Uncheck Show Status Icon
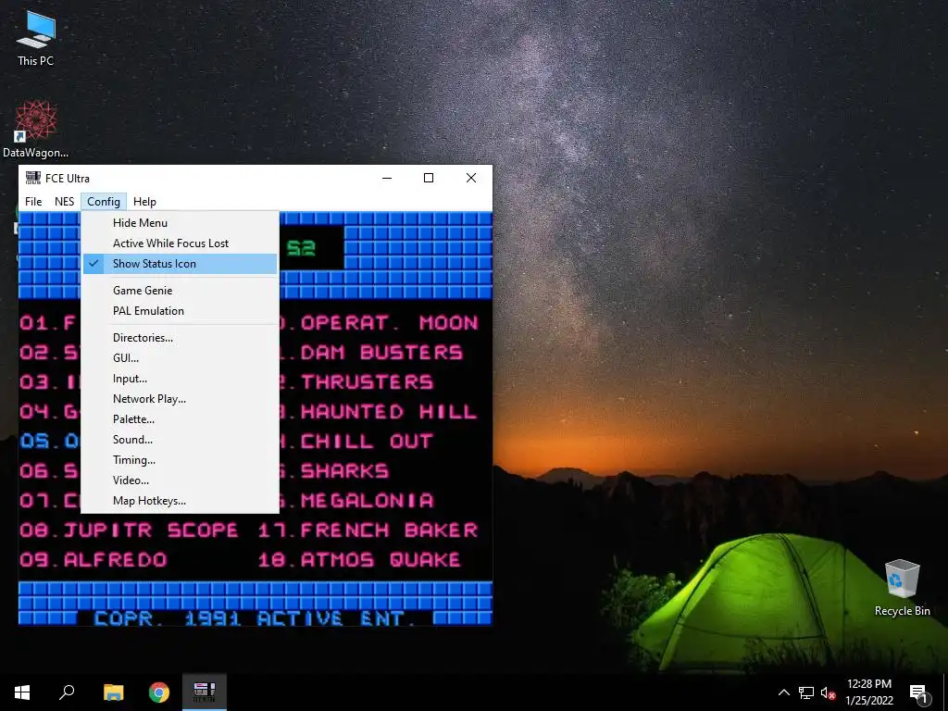The image size is (948, 711). click(x=180, y=264)
